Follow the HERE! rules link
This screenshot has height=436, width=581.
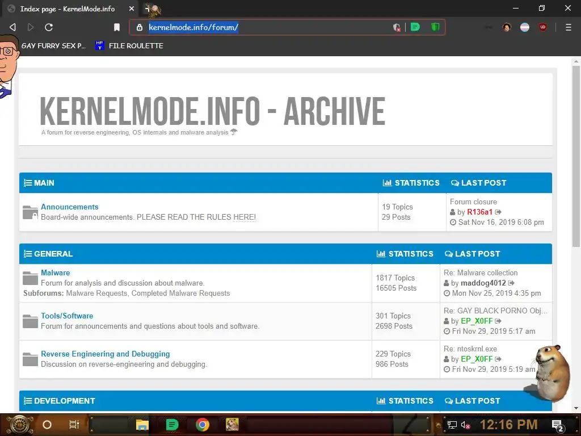click(244, 217)
